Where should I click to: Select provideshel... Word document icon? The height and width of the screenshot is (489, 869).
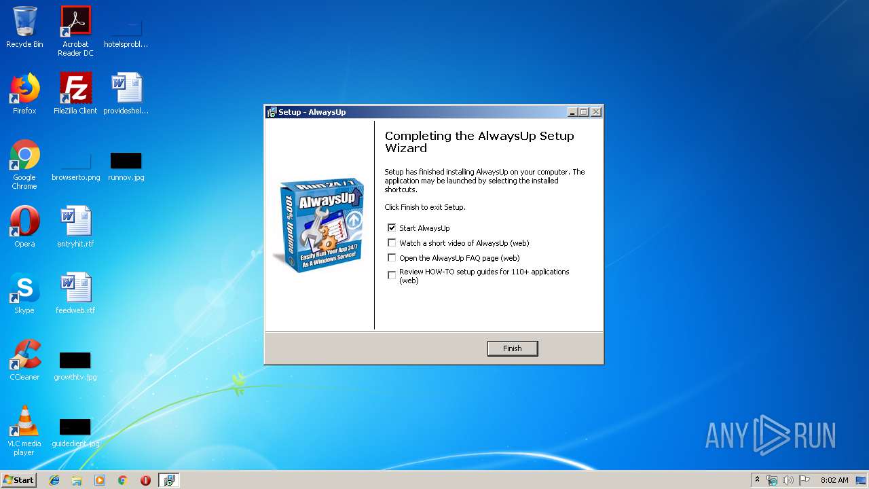click(126, 94)
